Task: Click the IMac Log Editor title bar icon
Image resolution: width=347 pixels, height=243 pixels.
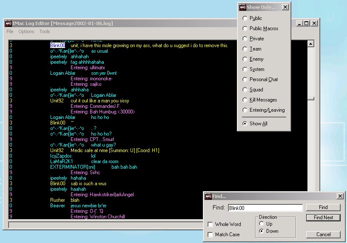Action: (9, 23)
